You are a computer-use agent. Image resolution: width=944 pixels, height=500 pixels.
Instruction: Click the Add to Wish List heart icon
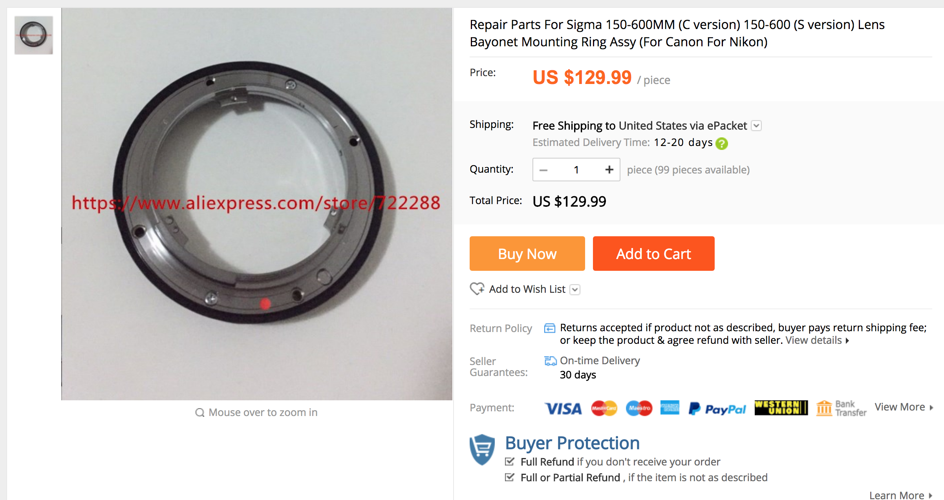tap(477, 289)
